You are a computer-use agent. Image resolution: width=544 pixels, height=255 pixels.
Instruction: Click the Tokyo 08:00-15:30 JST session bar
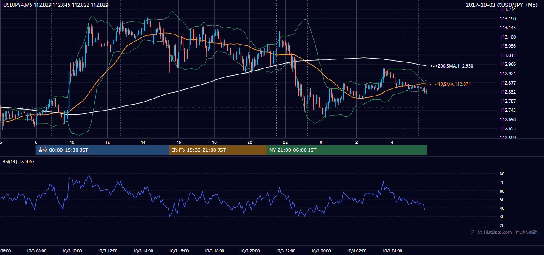tap(102, 150)
